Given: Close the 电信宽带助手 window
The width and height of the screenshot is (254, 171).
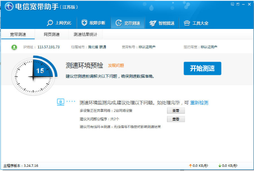Looking at the screenshot, I should pyautogui.click(x=249, y=4).
